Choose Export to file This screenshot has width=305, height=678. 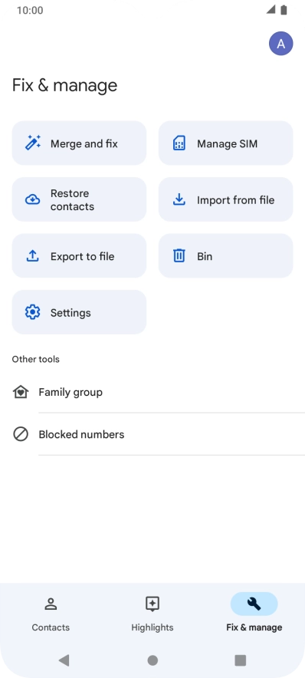coord(79,255)
